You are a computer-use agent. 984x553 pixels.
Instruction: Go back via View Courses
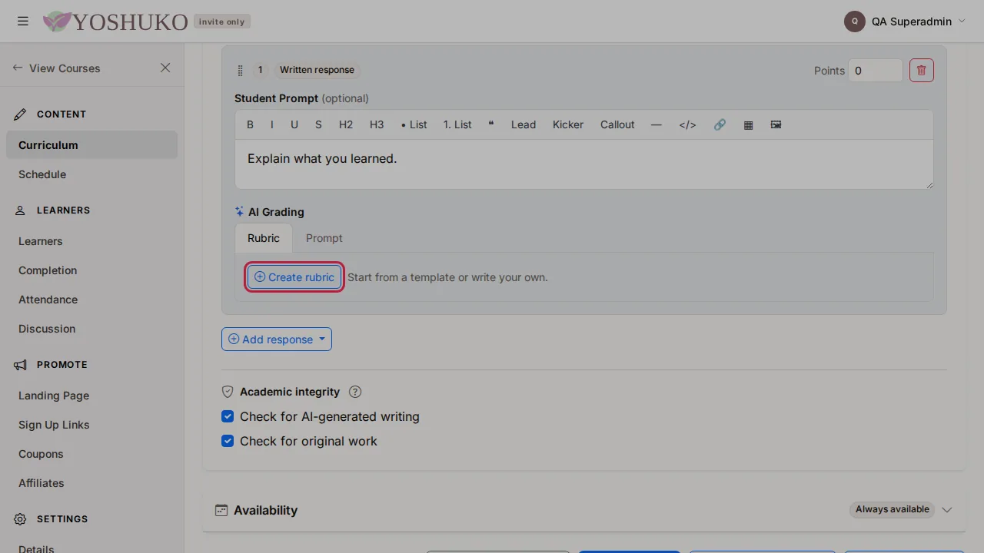pyautogui.click(x=57, y=68)
